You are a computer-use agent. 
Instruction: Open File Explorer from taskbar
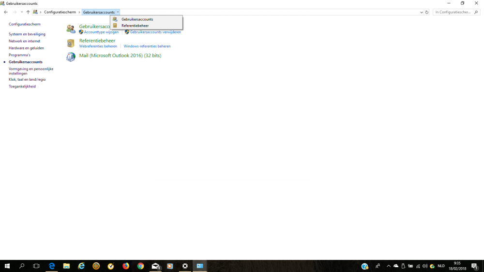point(66,266)
